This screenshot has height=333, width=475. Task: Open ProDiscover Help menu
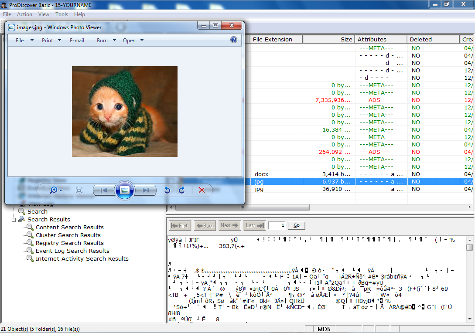pyautogui.click(x=80, y=14)
